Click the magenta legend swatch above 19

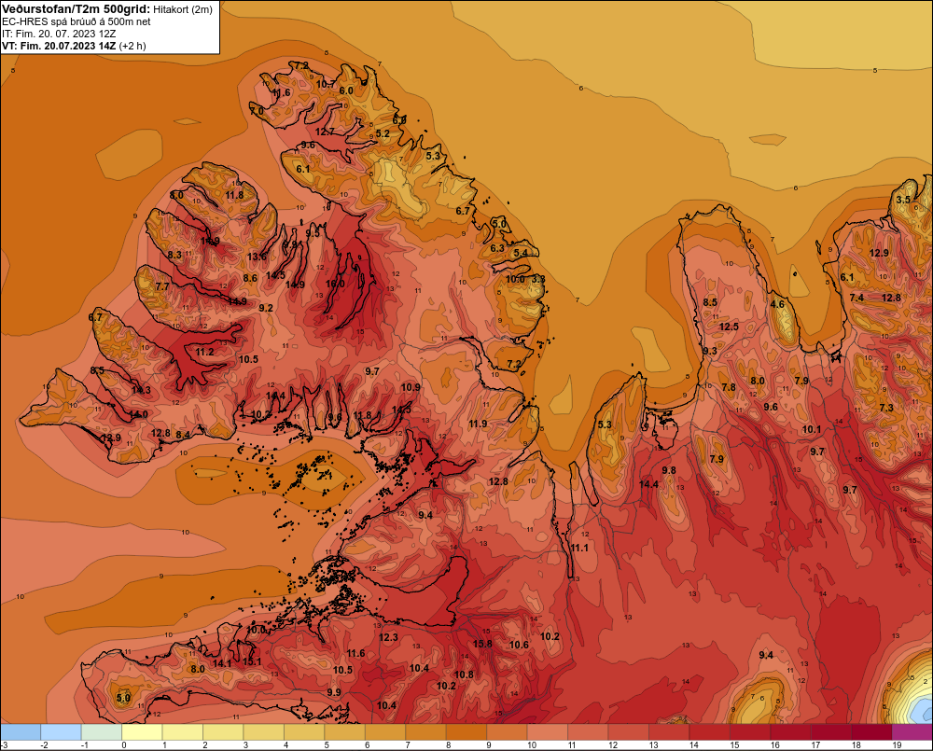912,732
